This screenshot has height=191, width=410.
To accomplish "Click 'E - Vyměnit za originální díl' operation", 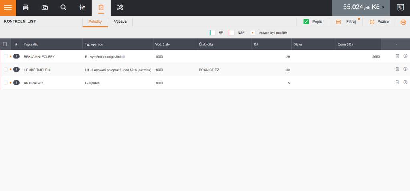I will coord(105,57).
